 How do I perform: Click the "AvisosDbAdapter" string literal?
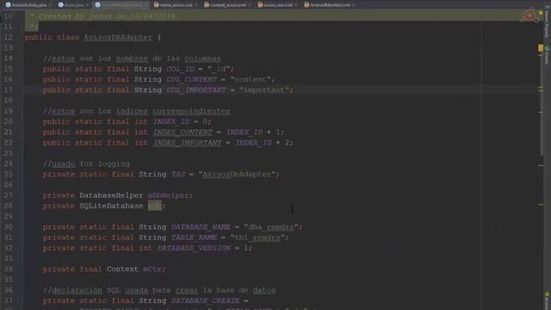tap(237, 174)
